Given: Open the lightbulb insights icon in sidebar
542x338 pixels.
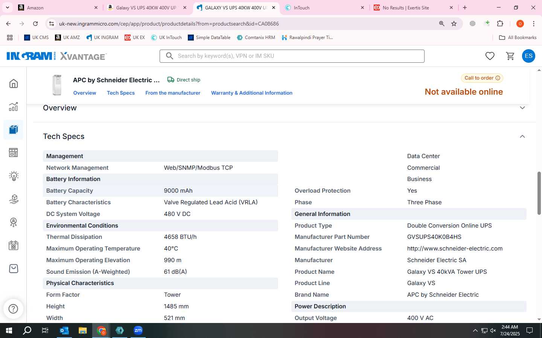Looking at the screenshot, I should [x=14, y=176].
